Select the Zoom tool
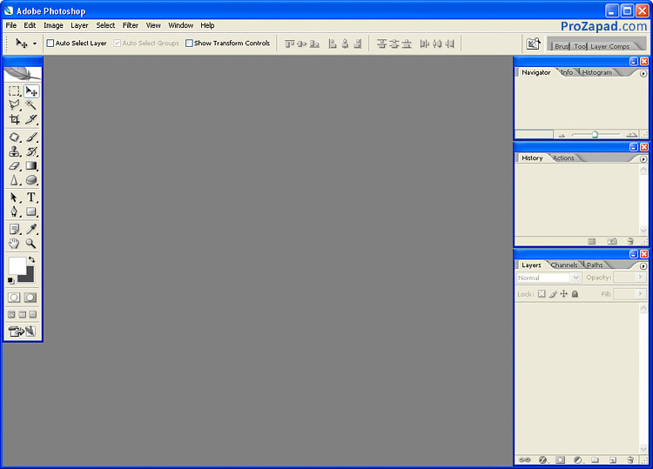 (x=31, y=244)
